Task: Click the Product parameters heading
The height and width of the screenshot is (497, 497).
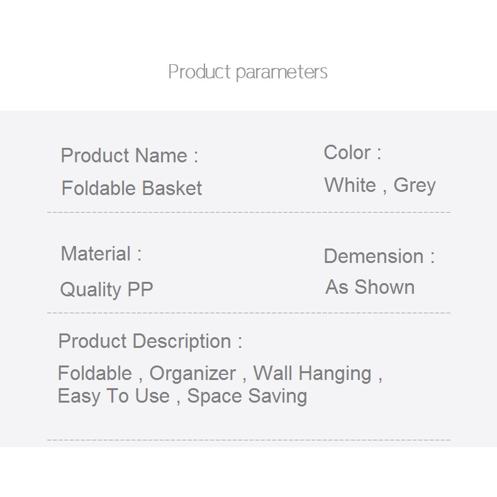Action: click(x=248, y=72)
